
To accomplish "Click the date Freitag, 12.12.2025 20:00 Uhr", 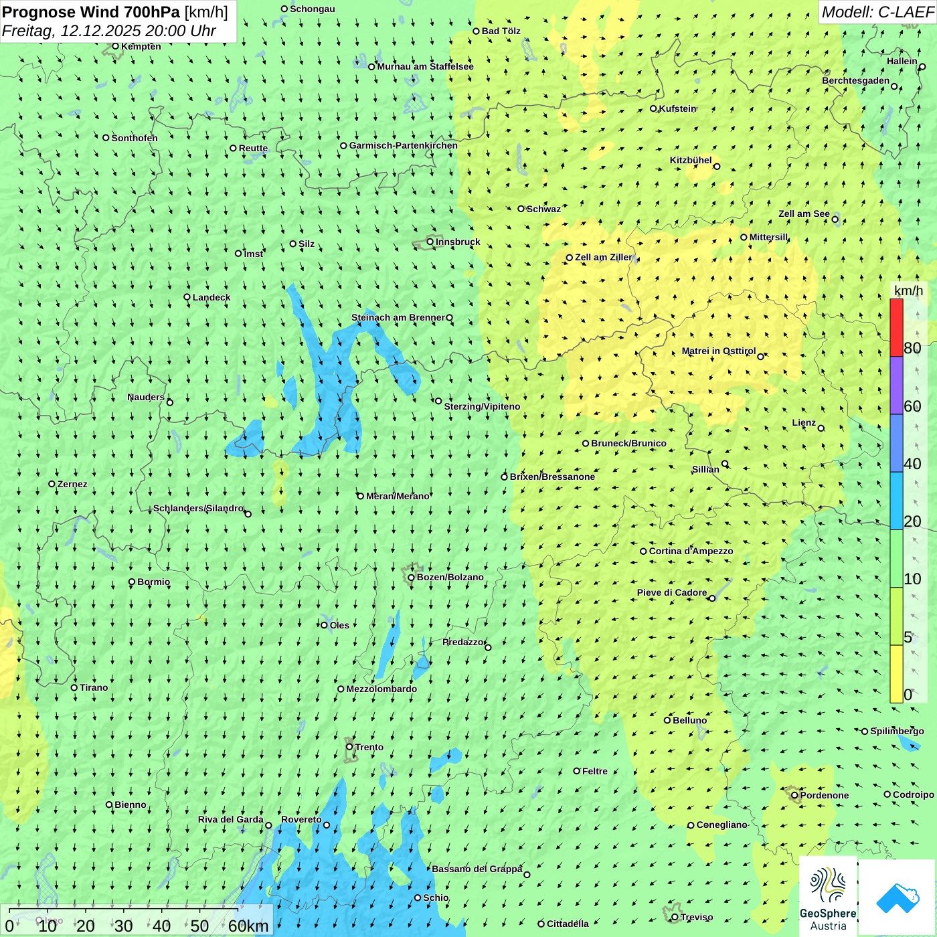I will (109, 31).
